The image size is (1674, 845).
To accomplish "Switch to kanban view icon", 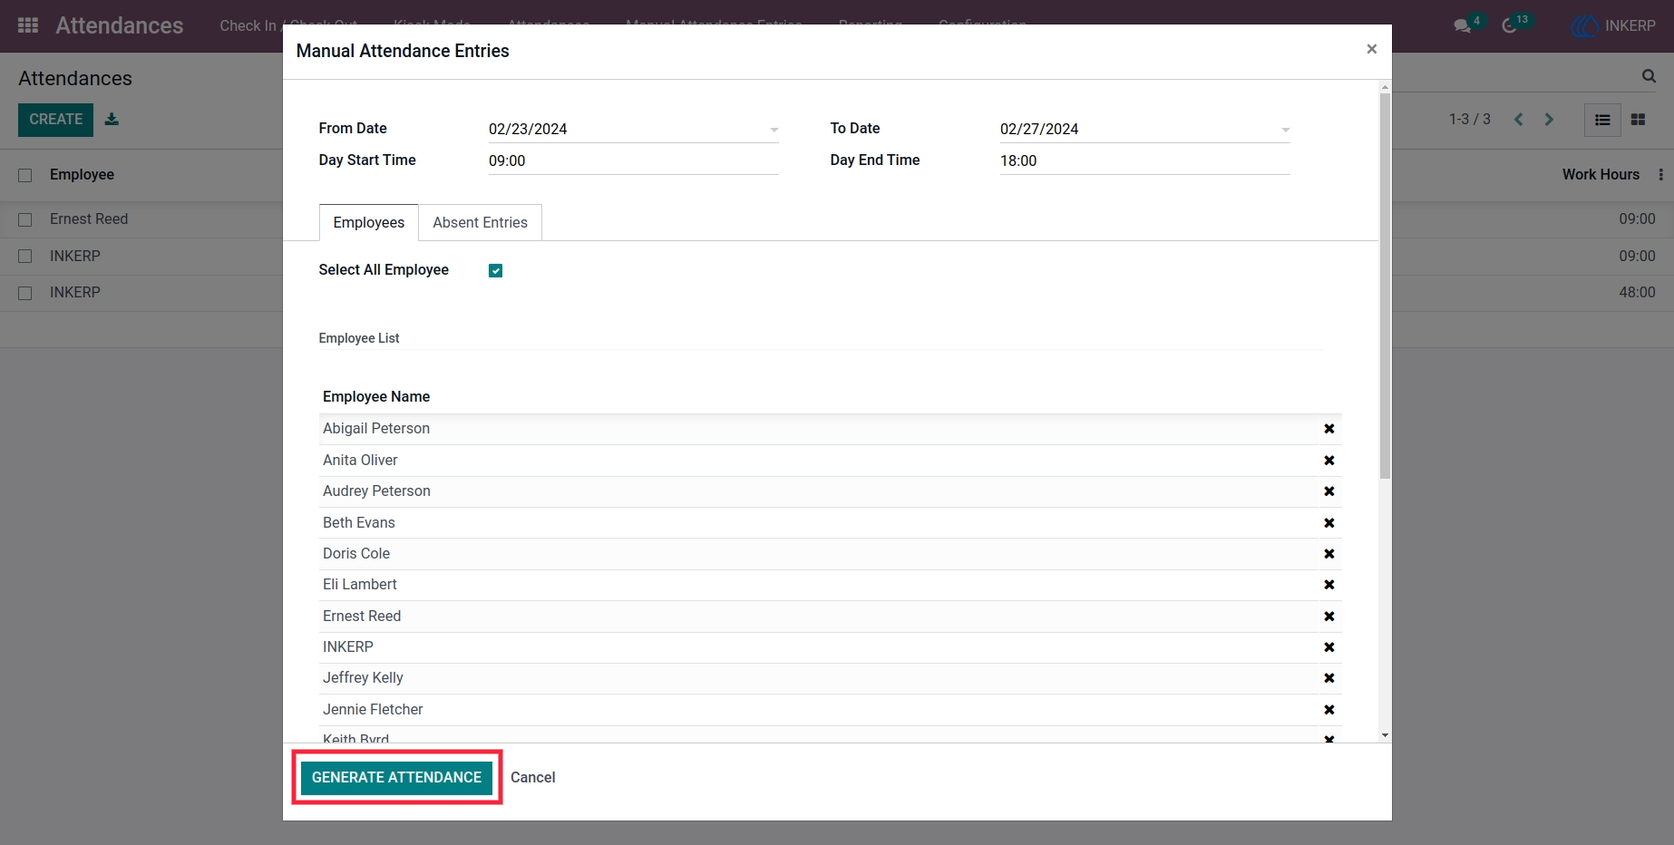I will [1638, 120].
